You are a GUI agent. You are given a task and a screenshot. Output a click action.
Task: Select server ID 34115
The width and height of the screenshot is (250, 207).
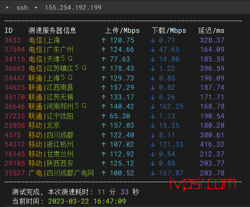coord(15,59)
